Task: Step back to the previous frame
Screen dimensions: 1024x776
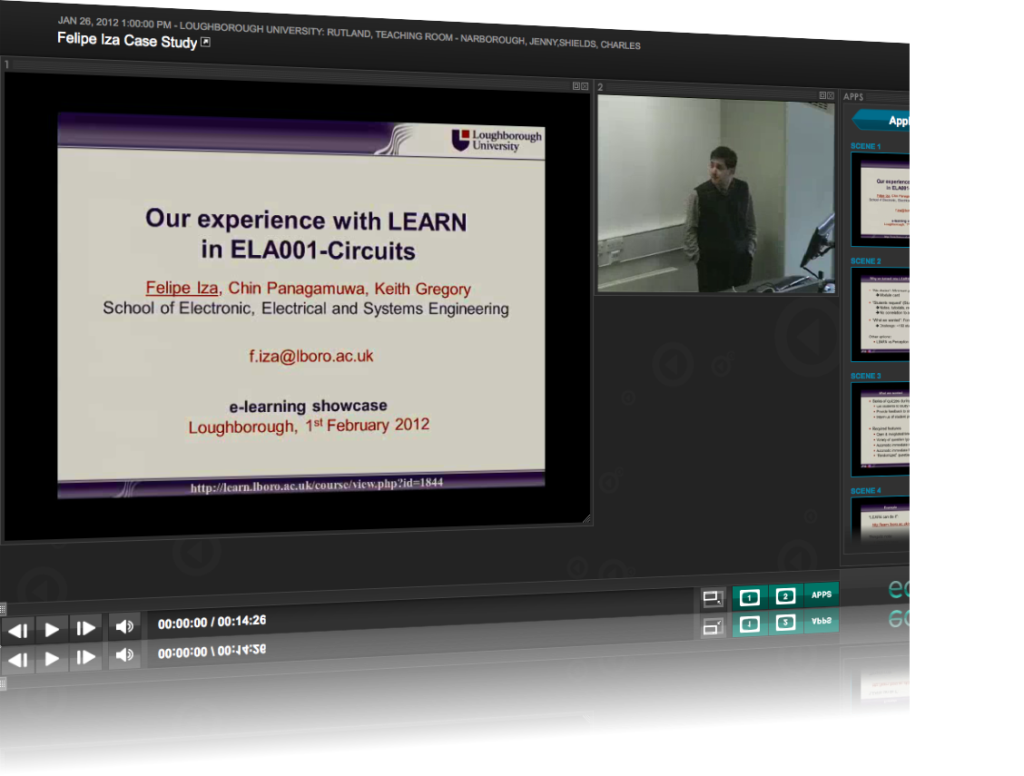Action: [18, 629]
